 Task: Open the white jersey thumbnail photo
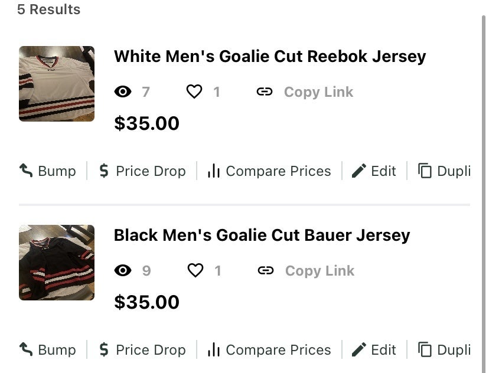[x=57, y=84]
